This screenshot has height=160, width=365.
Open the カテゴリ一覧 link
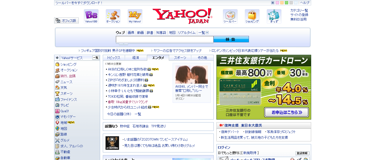[299, 11]
